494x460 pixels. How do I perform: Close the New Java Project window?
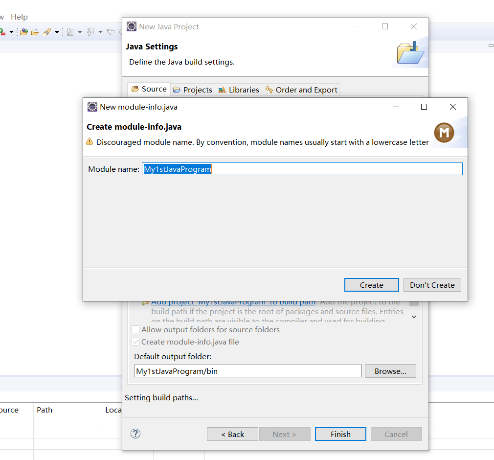414,26
